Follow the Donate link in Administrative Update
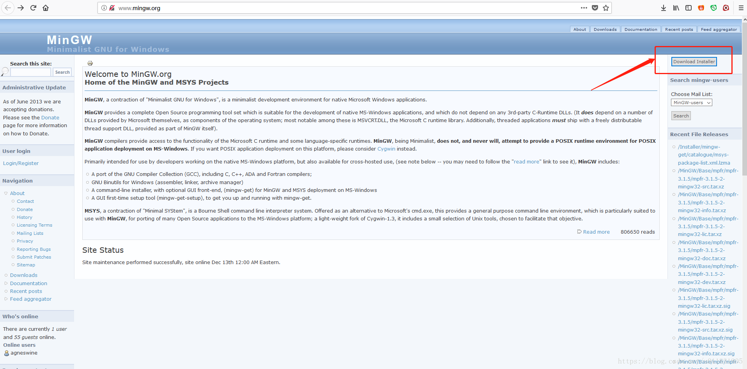This screenshot has height=369, width=747. coord(50,117)
